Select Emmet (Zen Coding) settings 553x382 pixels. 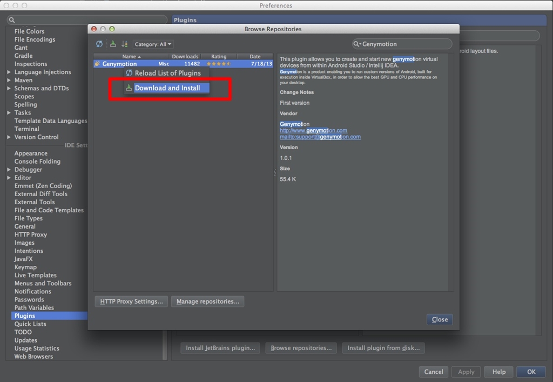coord(43,185)
